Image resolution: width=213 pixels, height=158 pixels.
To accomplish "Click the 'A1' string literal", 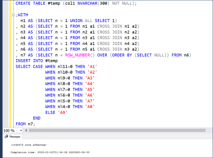I will pos(92,67).
